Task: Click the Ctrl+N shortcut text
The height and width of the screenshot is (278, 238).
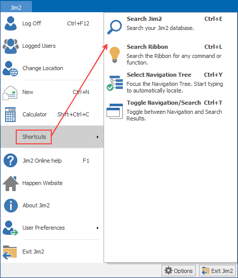Action: [81, 92]
